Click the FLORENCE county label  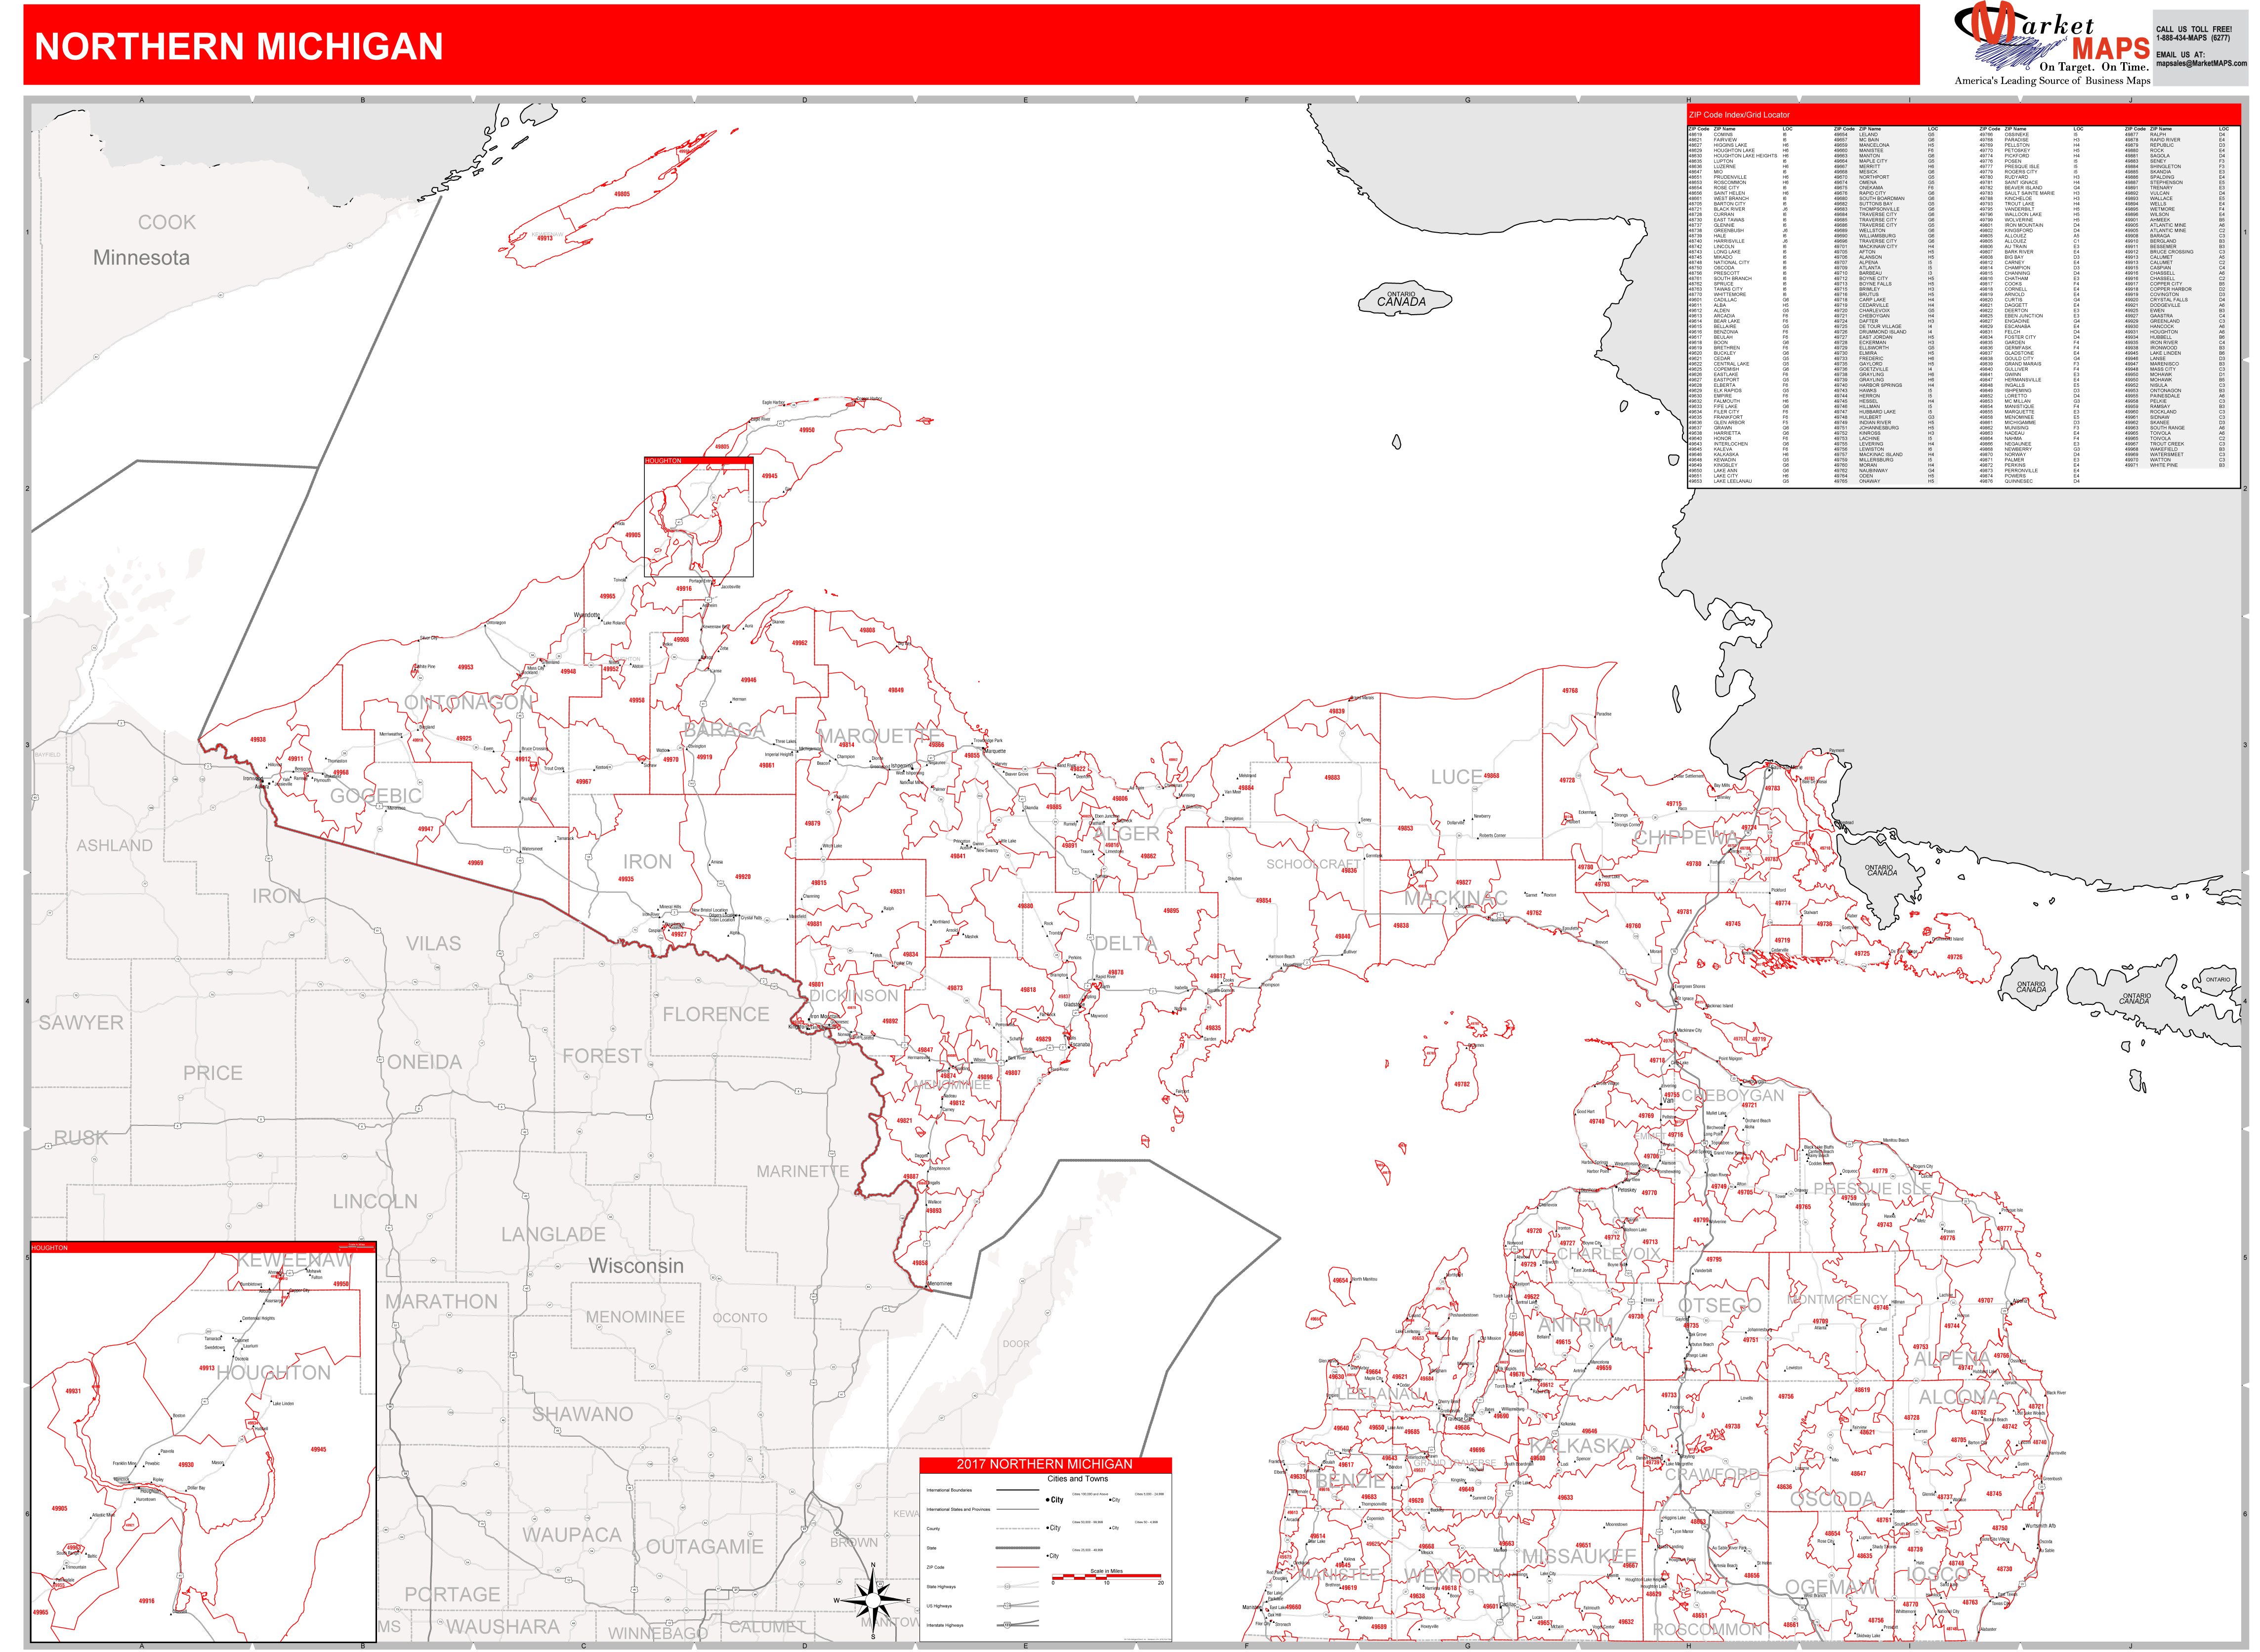pyautogui.click(x=716, y=1014)
